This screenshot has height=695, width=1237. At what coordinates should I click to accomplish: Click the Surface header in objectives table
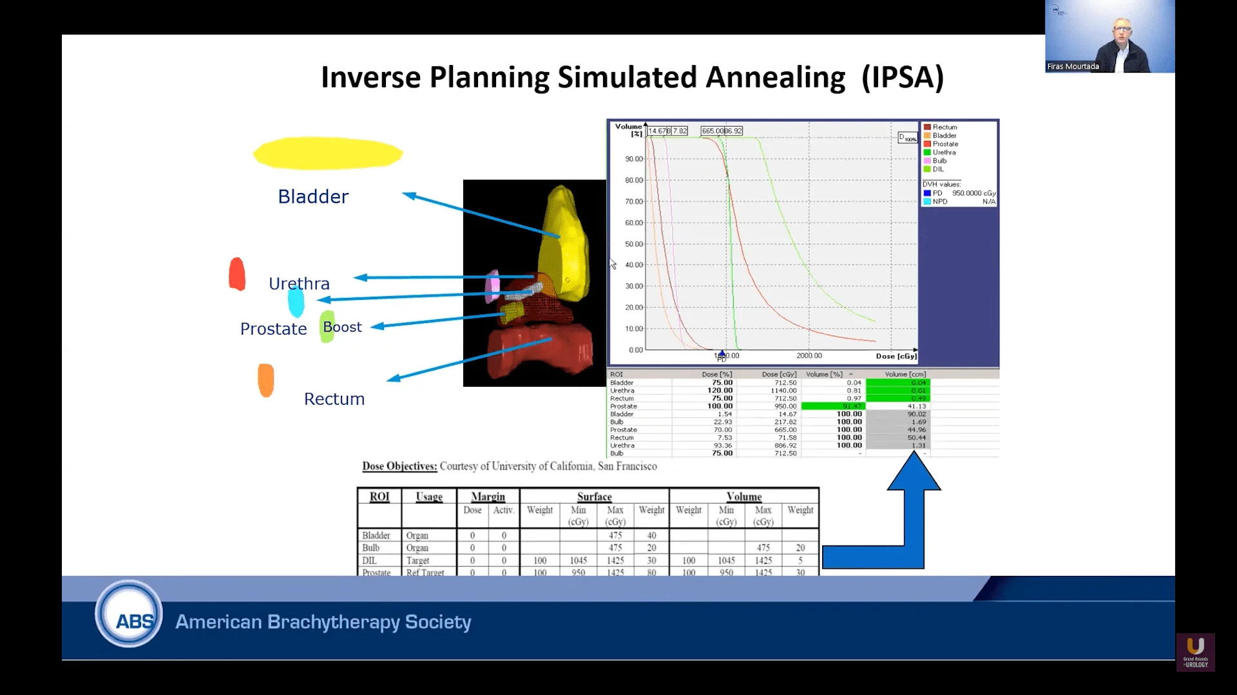(x=594, y=497)
